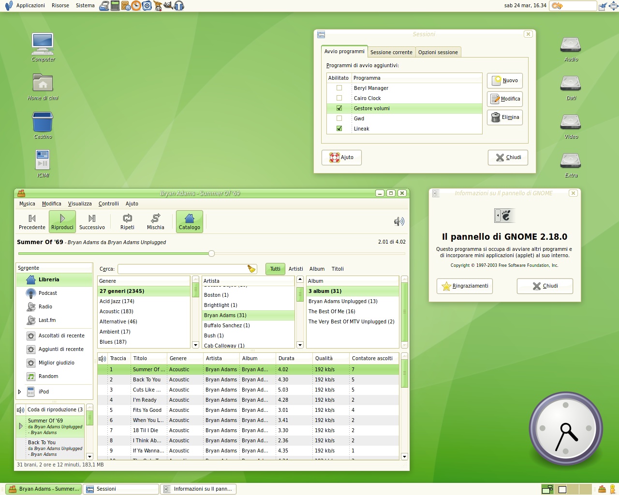
Task: Open the Computer desktop icon
Action: click(x=43, y=47)
